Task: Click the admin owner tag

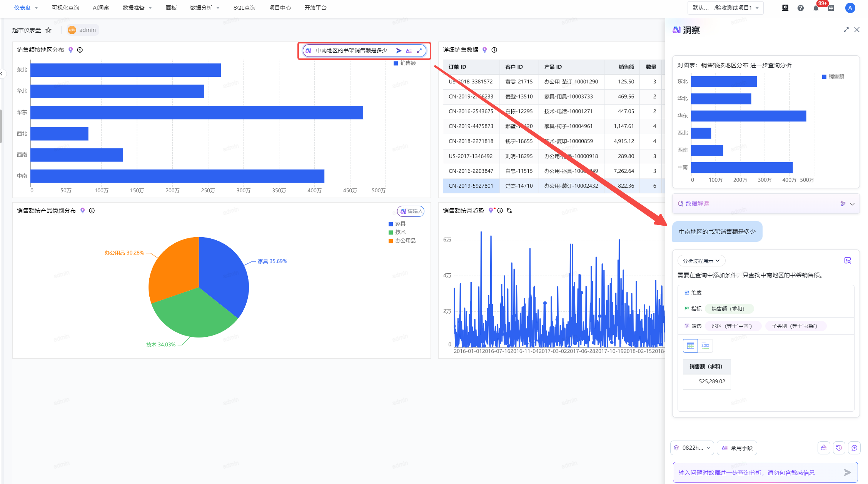Action: coord(83,30)
